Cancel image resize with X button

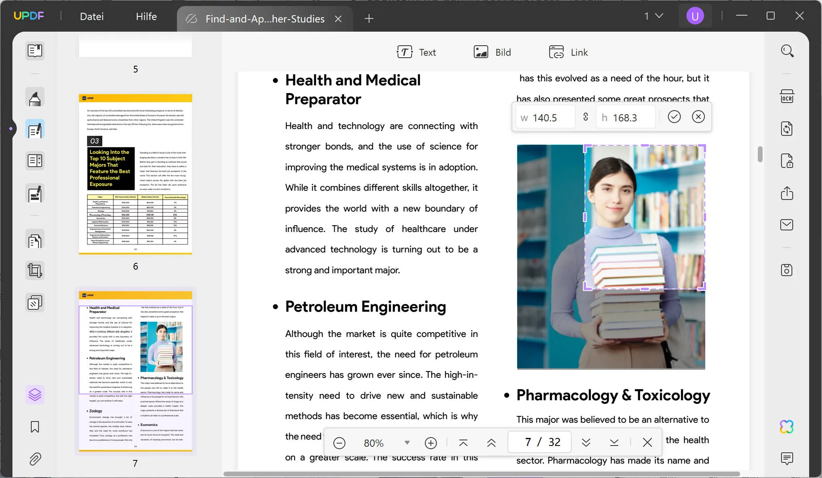point(698,117)
